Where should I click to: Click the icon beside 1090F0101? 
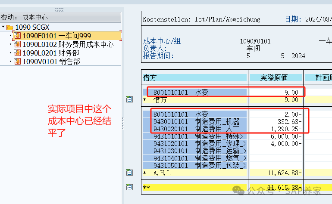tap(17, 36)
